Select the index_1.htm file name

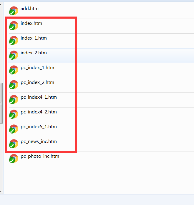tap(34, 38)
